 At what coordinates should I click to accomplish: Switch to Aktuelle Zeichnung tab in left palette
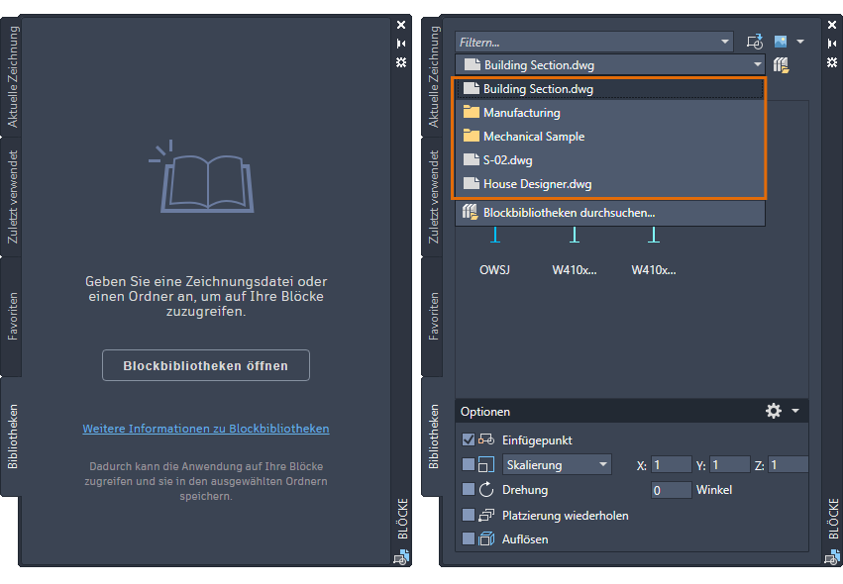(12, 76)
